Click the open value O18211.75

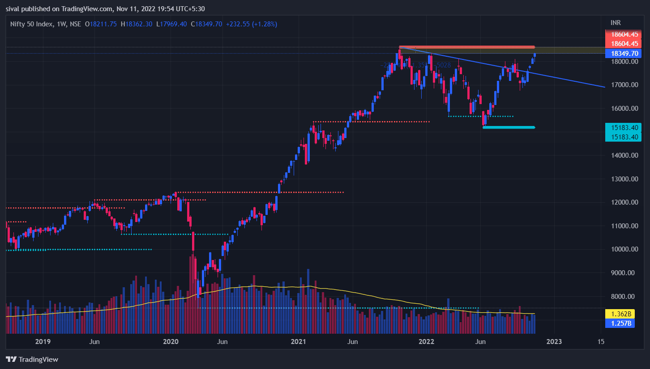pyautogui.click(x=101, y=24)
